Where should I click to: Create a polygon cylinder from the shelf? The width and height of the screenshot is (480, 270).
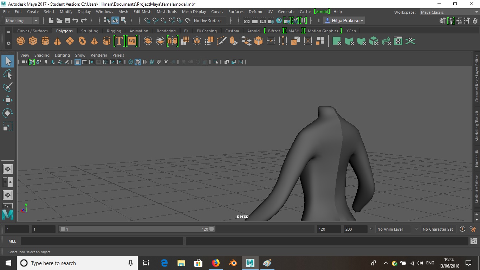pyautogui.click(x=45, y=41)
